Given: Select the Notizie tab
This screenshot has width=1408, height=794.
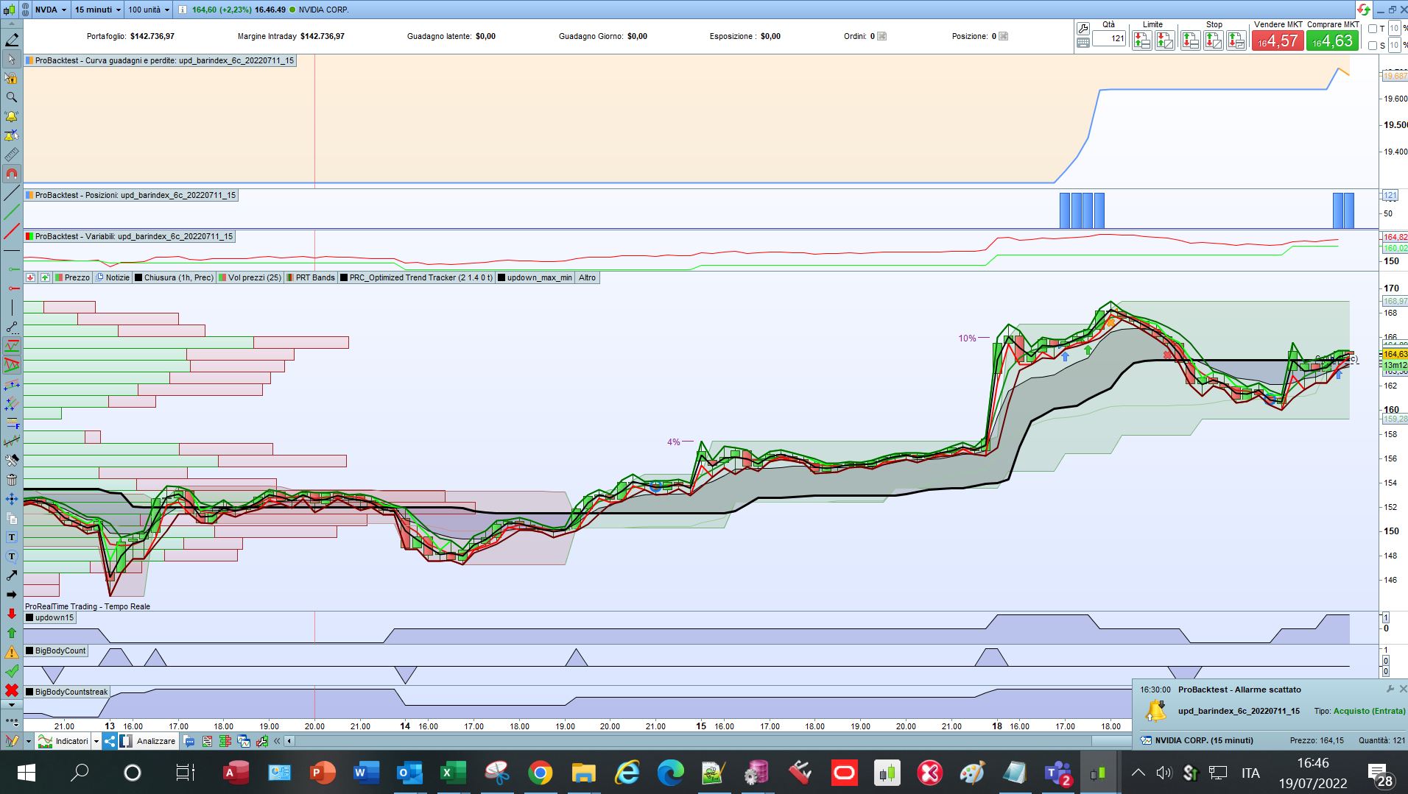Looking at the screenshot, I should [113, 277].
